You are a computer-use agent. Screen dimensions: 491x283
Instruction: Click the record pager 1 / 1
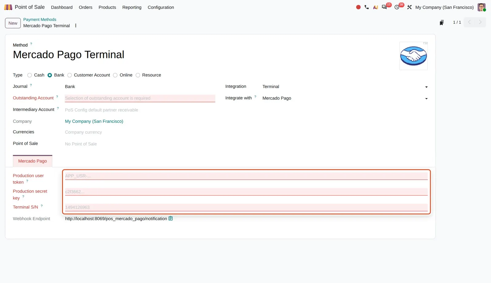[x=457, y=22]
